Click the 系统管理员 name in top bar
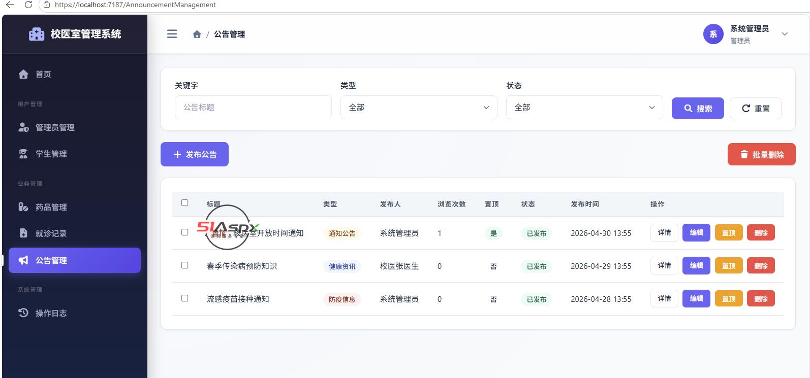This screenshot has height=378, width=810. (750, 29)
